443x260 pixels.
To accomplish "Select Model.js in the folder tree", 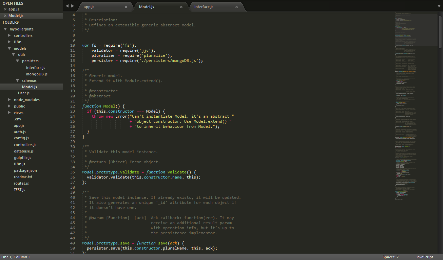I will (x=30, y=87).
